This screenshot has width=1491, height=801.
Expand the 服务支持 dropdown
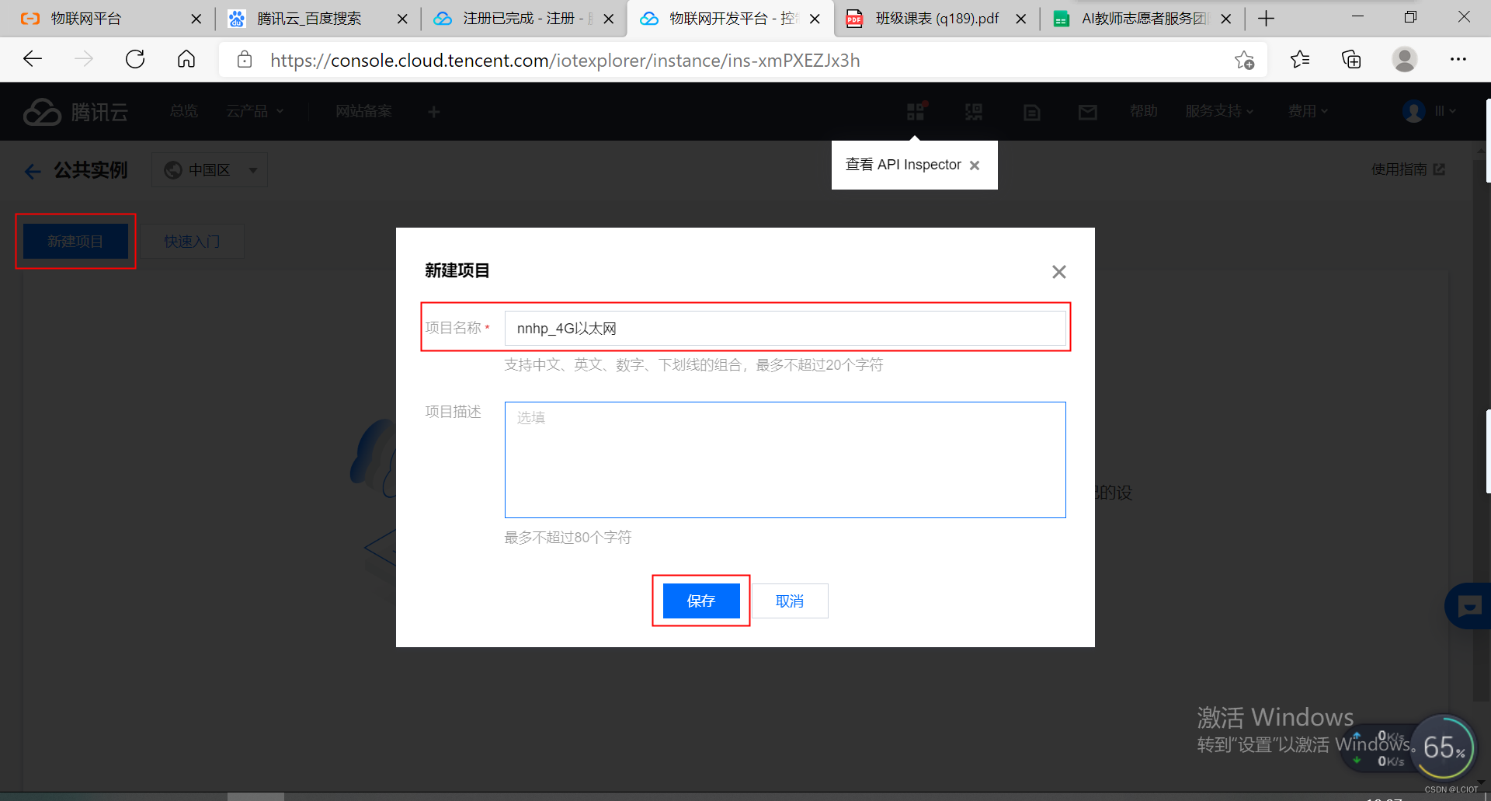1219,111
